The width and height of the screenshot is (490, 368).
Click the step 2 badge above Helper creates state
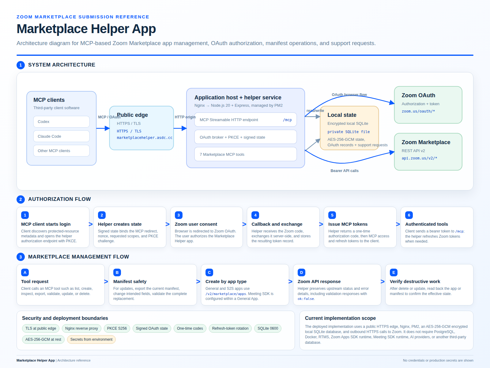(x=102, y=215)
